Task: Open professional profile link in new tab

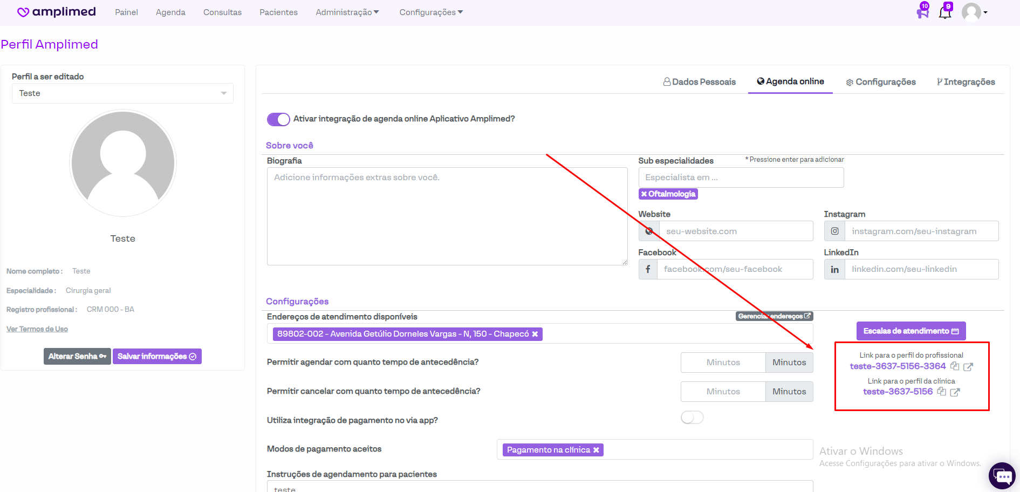Action: click(968, 367)
